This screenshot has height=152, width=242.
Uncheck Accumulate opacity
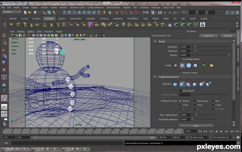point(180,59)
